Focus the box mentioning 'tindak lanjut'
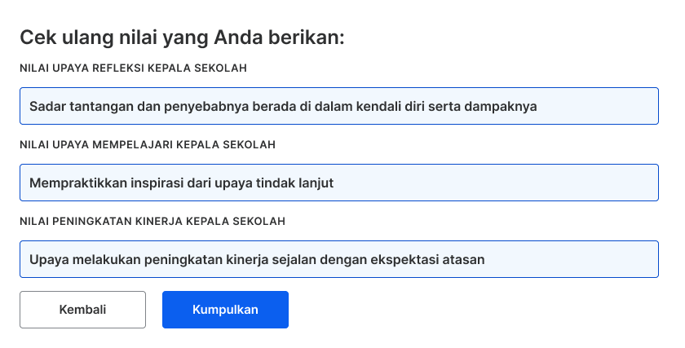The width and height of the screenshot is (685, 348). click(339, 183)
